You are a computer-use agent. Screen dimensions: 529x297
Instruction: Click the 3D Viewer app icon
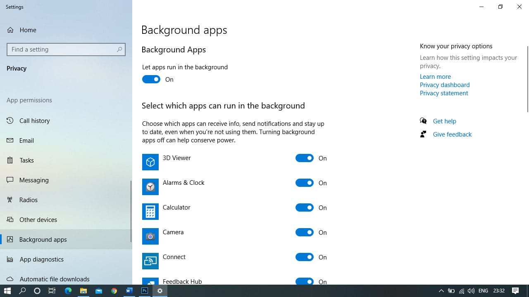point(150,162)
